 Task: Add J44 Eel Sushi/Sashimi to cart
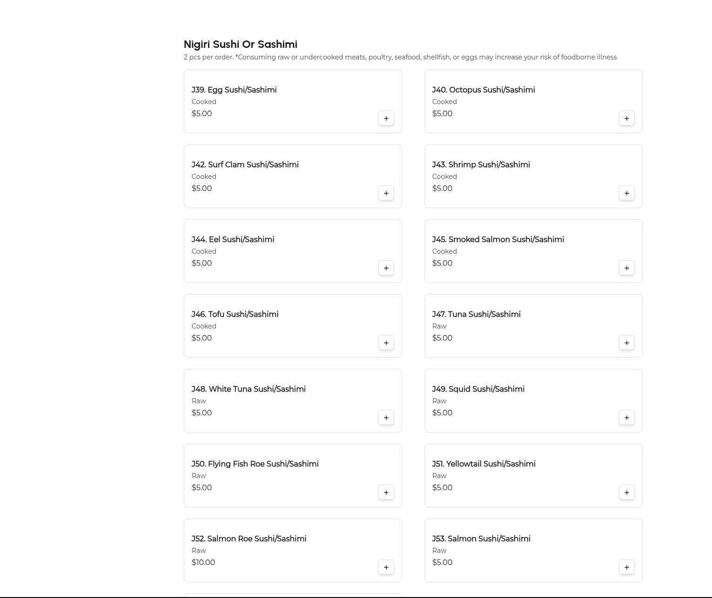pyautogui.click(x=386, y=268)
